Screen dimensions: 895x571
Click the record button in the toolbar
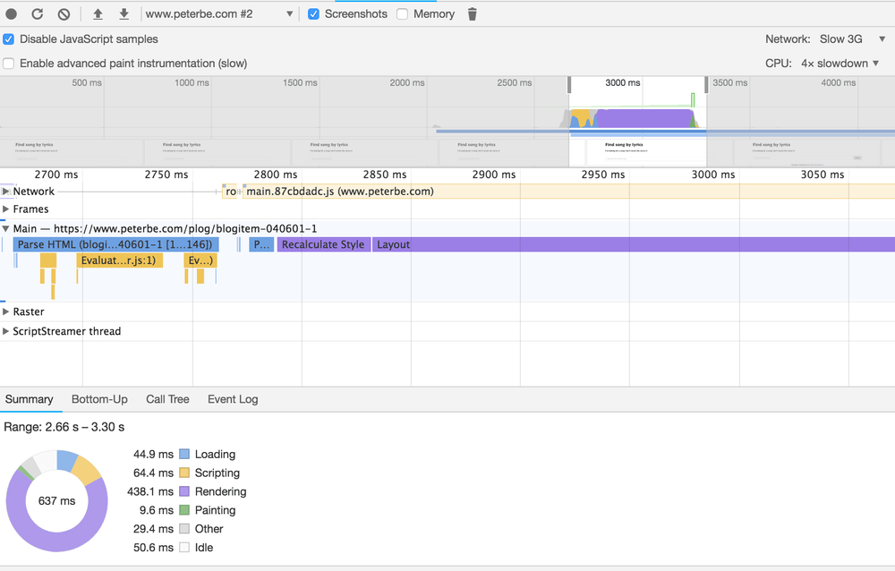coord(11,14)
